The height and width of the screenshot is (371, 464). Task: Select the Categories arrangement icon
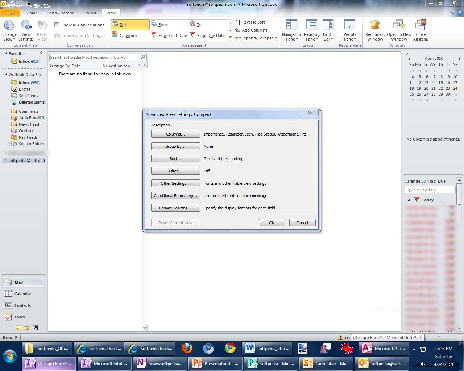(115, 35)
